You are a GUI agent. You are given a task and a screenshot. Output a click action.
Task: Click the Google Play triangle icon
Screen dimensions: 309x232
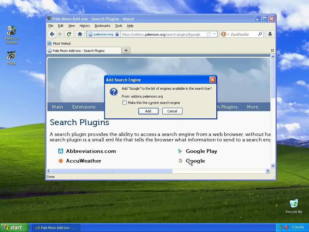click(x=180, y=151)
